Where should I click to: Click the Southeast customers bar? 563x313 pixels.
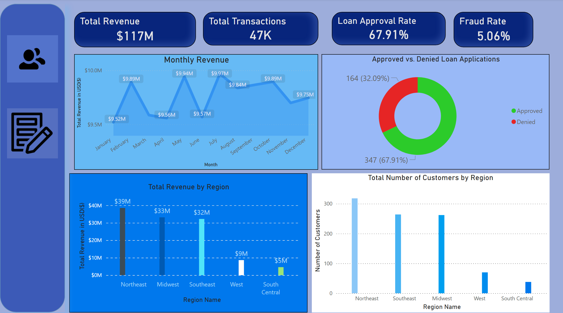click(398, 254)
